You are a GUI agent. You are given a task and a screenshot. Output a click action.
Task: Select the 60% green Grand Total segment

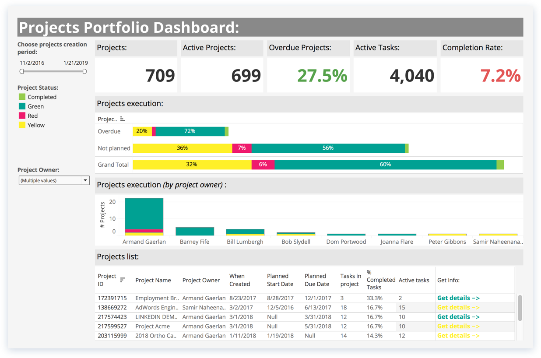(x=385, y=165)
